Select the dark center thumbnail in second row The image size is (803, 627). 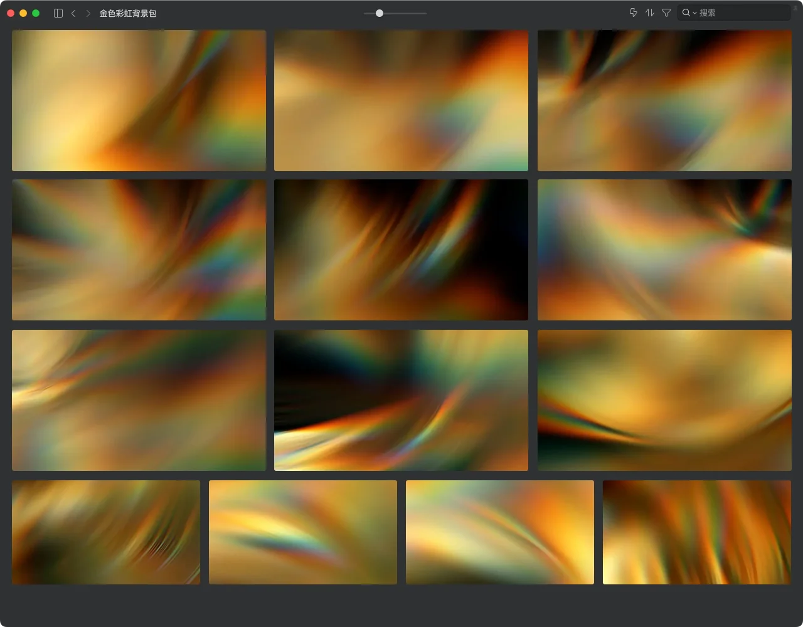click(x=401, y=250)
